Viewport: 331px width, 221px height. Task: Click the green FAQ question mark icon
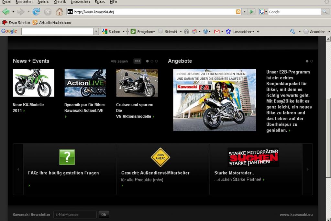(67, 157)
